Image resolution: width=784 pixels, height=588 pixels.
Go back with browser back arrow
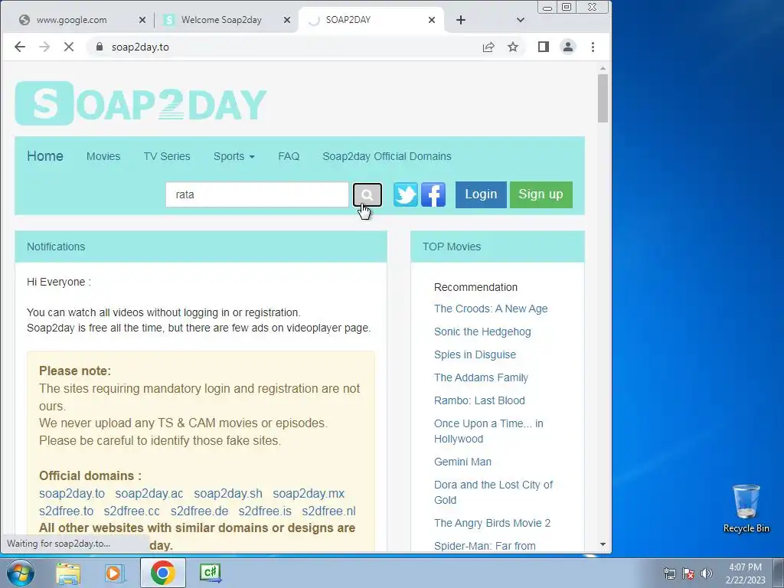click(19, 47)
